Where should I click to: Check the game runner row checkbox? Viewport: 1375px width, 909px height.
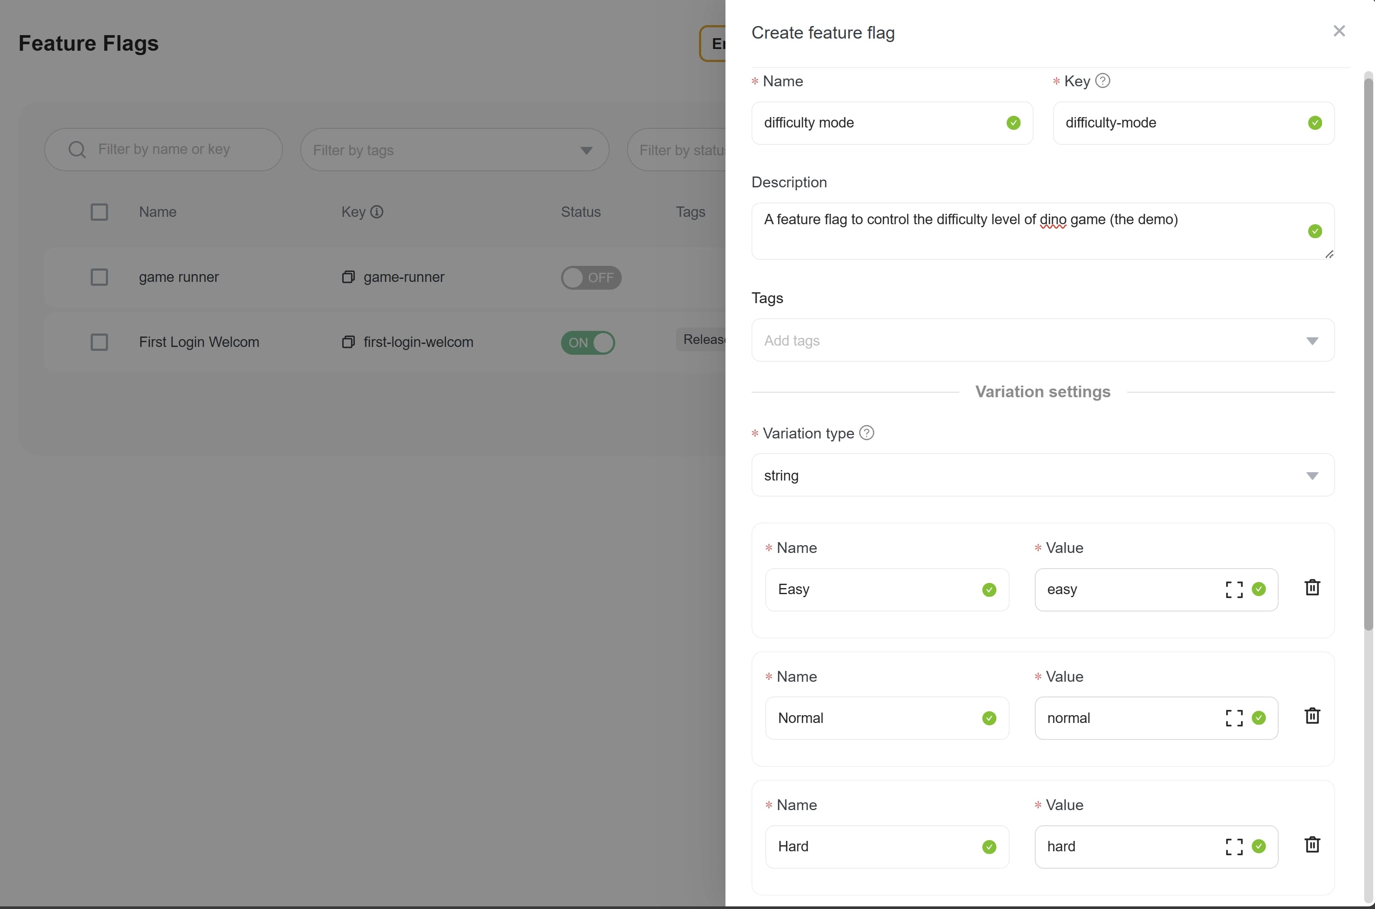tap(99, 277)
